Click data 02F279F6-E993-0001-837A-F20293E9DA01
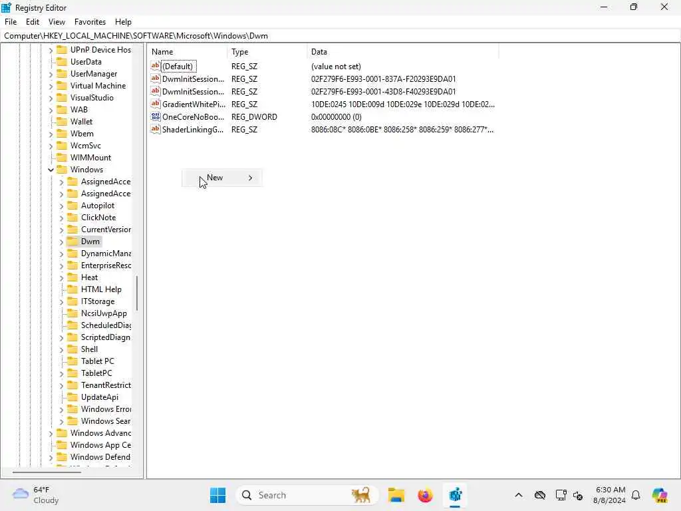This screenshot has height=511, width=681. [384, 79]
